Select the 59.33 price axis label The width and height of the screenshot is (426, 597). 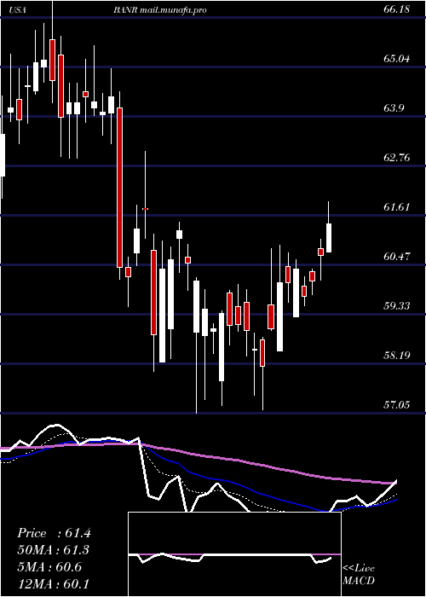(397, 306)
